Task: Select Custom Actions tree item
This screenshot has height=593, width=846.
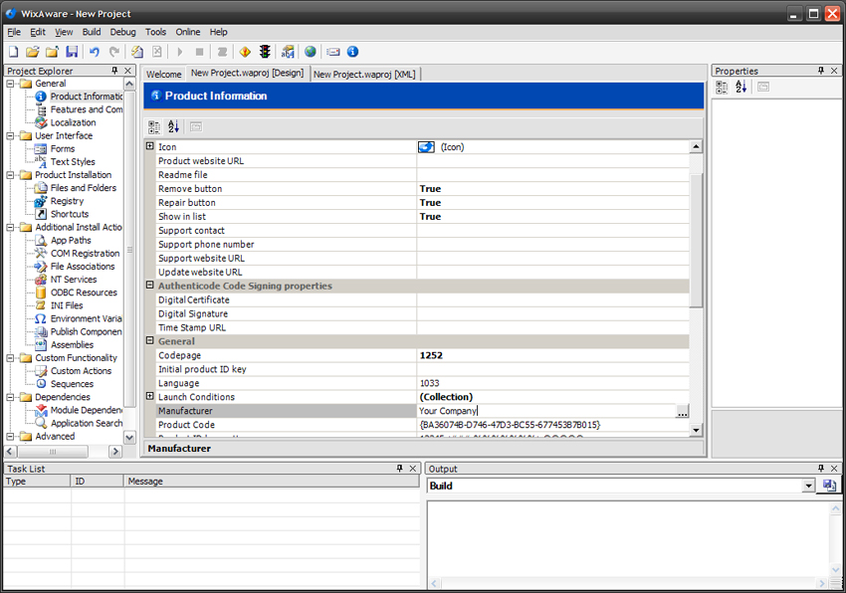Action: pos(81,371)
